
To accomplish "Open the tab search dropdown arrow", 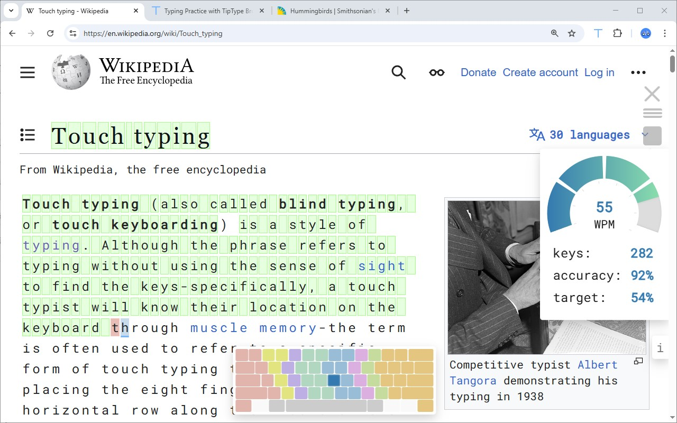I will tap(11, 11).
